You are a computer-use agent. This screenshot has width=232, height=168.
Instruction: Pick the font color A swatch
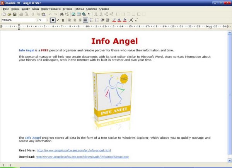(x=119, y=20)
